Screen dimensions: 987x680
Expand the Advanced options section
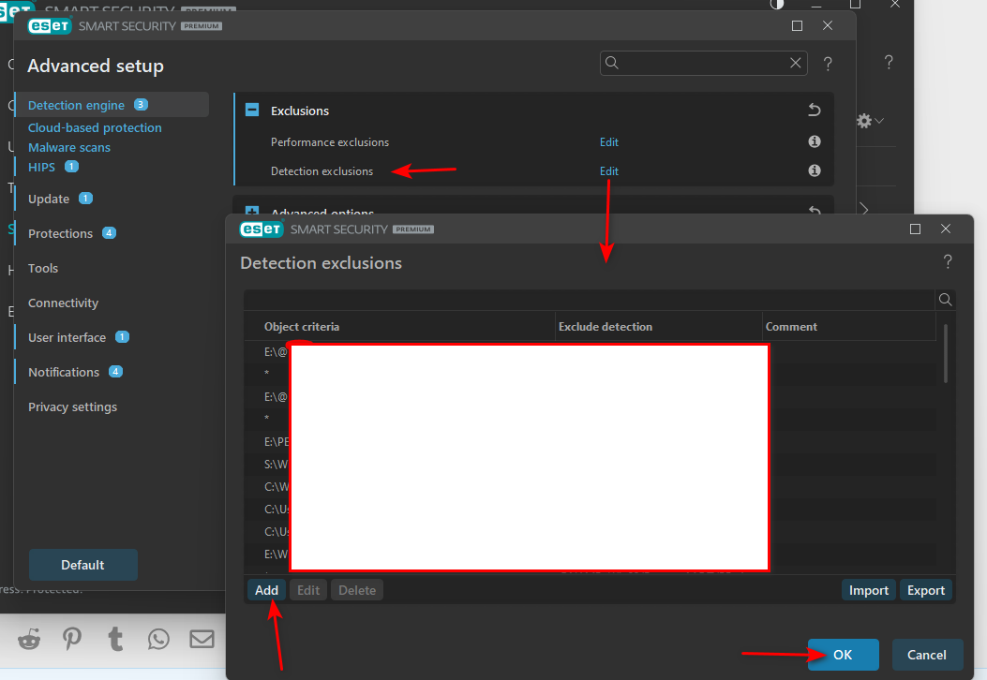[252, 211]
